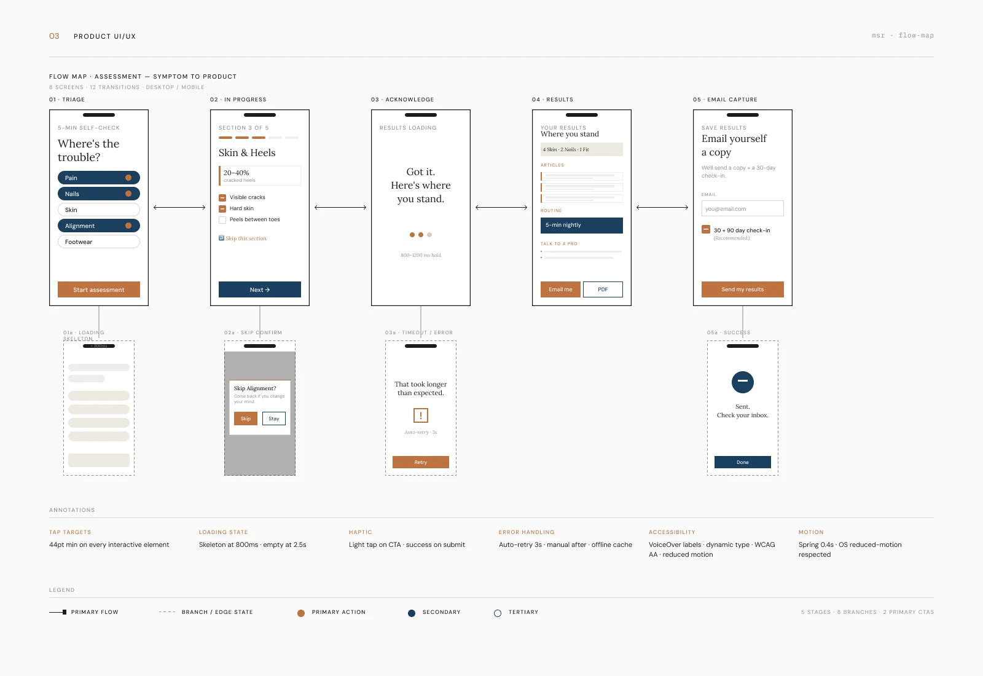The image size is (983, 676).
Task: Click the 'Sent. Check your inbox.' message
Action: click(743, 411)
